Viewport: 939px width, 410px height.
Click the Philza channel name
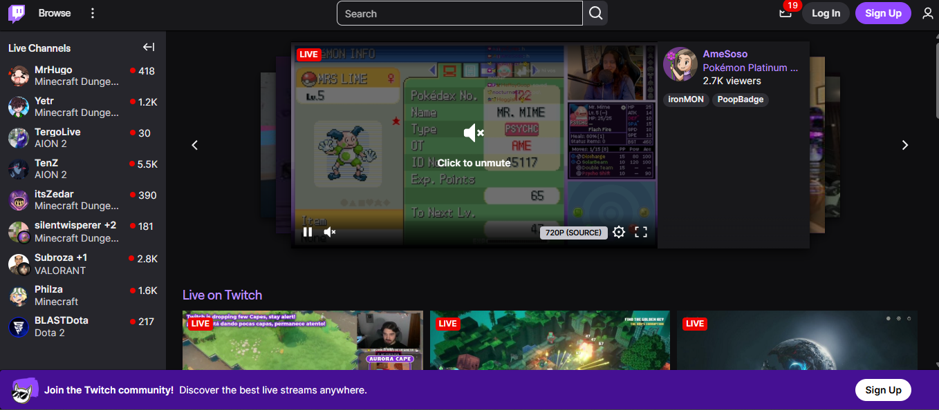pos(48,289)
